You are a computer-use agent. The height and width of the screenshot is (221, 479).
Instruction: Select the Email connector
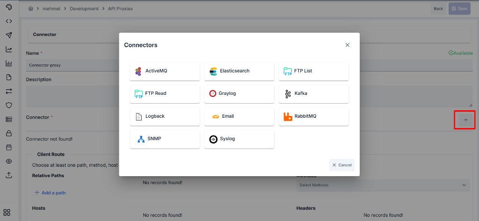239,116
